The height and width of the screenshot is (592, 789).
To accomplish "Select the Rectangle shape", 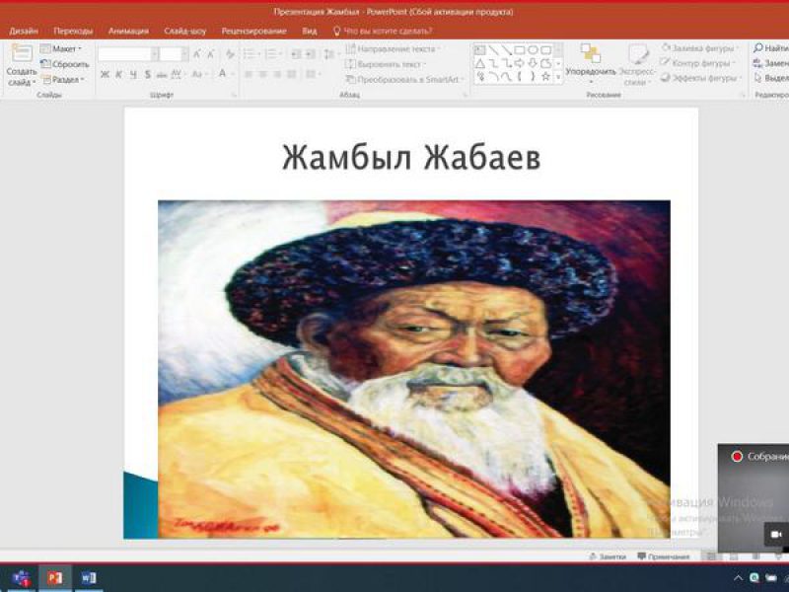I will tap(520, 50).
